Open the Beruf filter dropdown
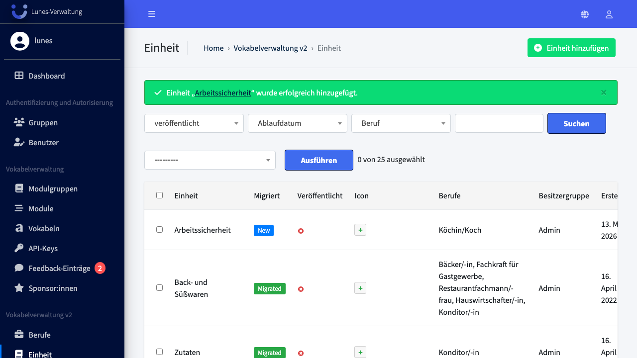Viewport: 637px width, 358px height. click(401, 123)
